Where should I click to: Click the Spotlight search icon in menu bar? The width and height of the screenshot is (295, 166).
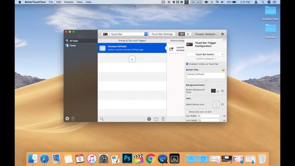[263, 2]
